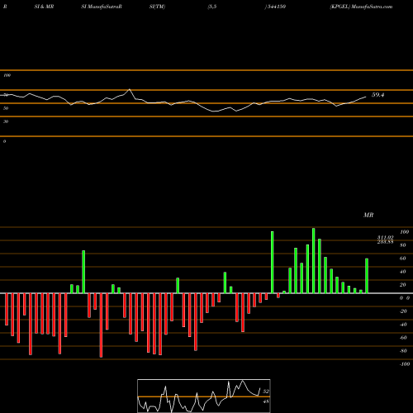Click the 'SI & MR' header label
413x413 pixels.
point(44,7)
